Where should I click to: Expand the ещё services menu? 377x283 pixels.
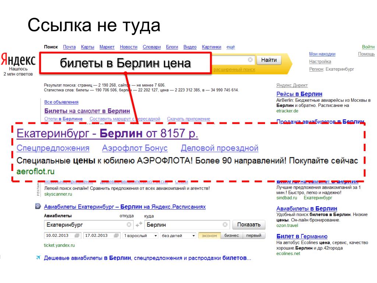(x=230, y=47)
